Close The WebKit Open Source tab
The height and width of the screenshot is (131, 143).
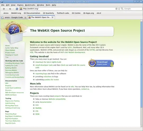click(x=52, y=17)
